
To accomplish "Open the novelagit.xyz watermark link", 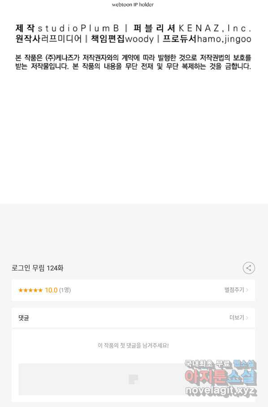I will [x=221, y=390].
